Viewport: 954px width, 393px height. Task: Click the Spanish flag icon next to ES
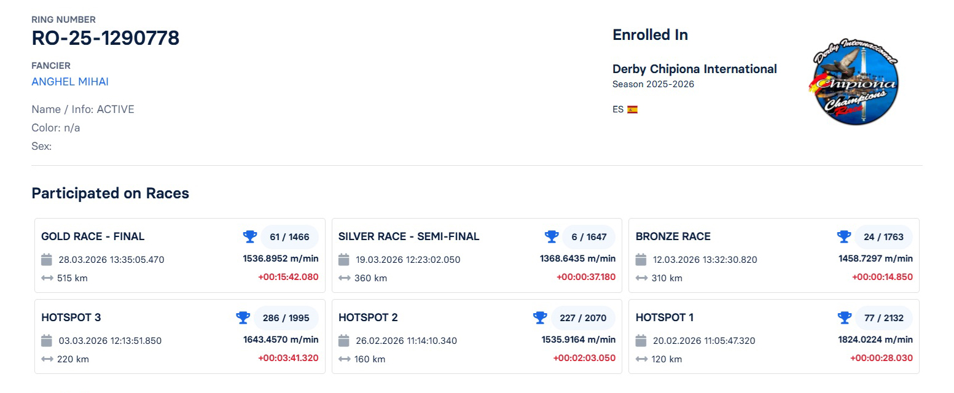(x=633, y=108)
